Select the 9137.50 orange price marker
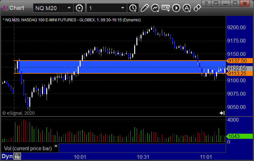 239,61
